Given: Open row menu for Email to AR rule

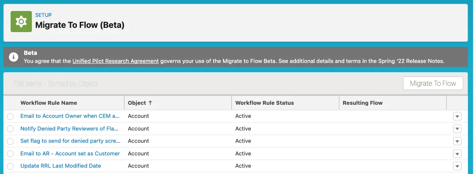Looking at the screenshot, I should (457, 154).
